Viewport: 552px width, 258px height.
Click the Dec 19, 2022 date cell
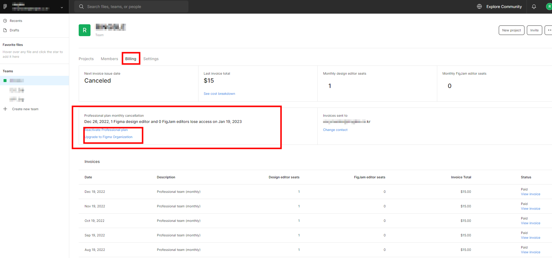point(95,192)
